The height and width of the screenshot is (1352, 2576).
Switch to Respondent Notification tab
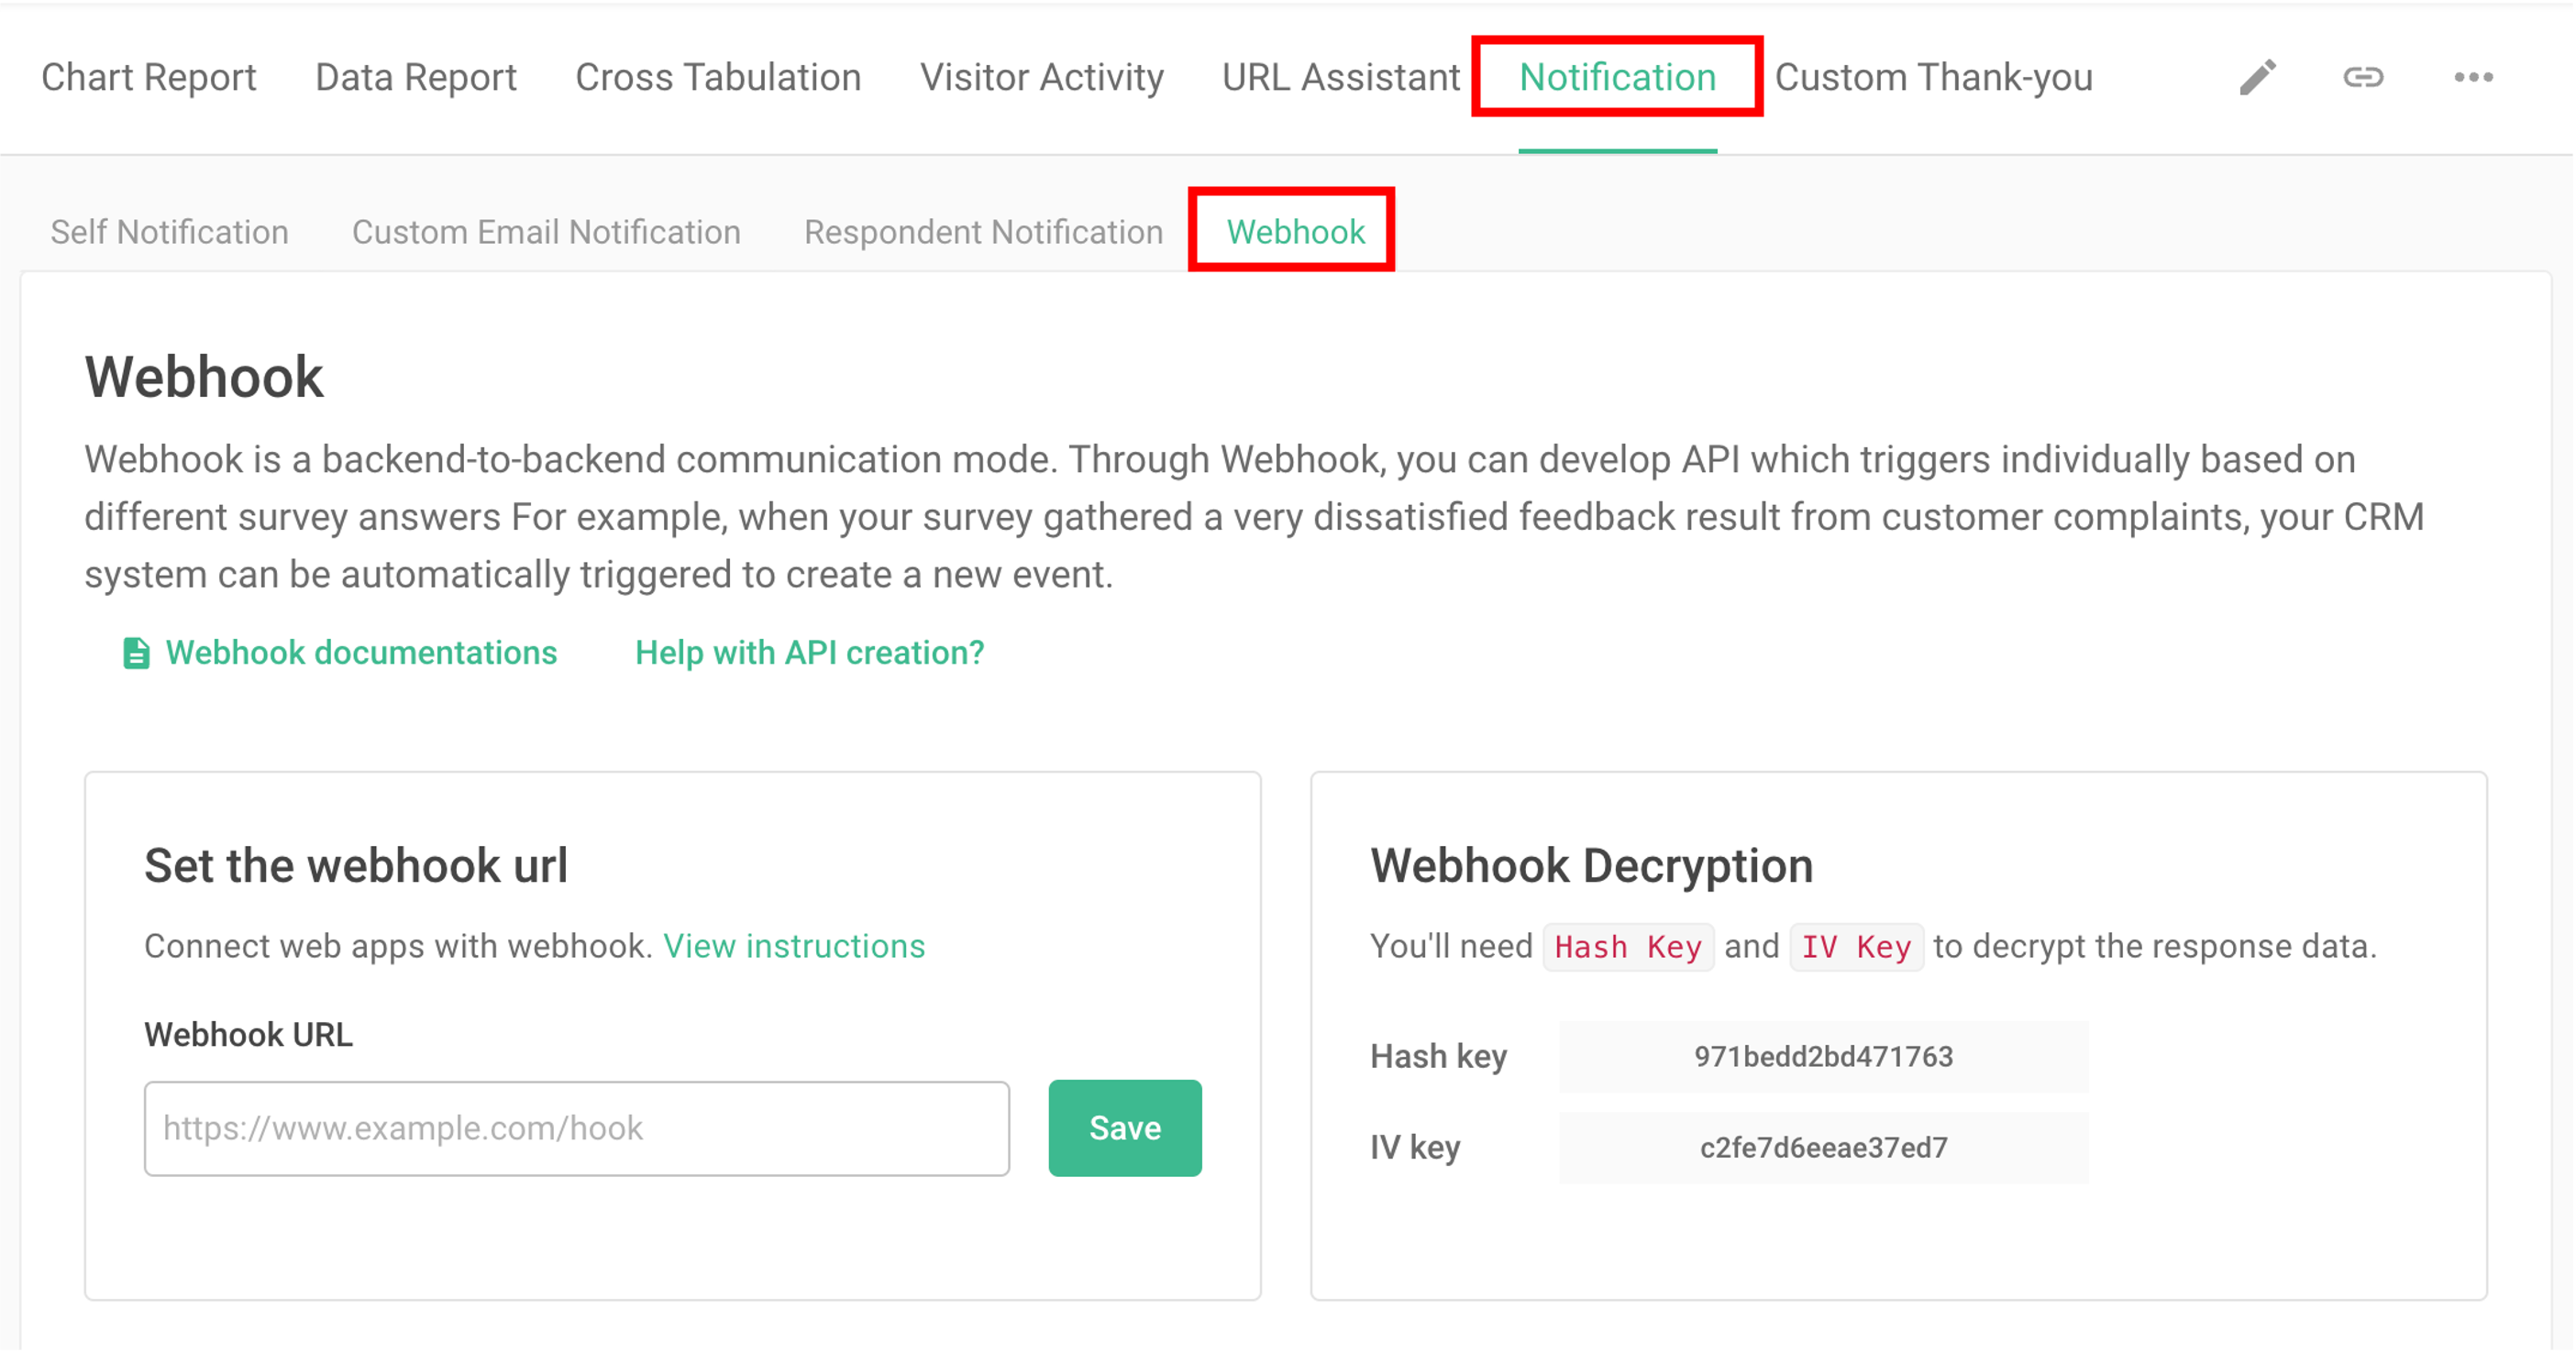click(x=983, y=231)
